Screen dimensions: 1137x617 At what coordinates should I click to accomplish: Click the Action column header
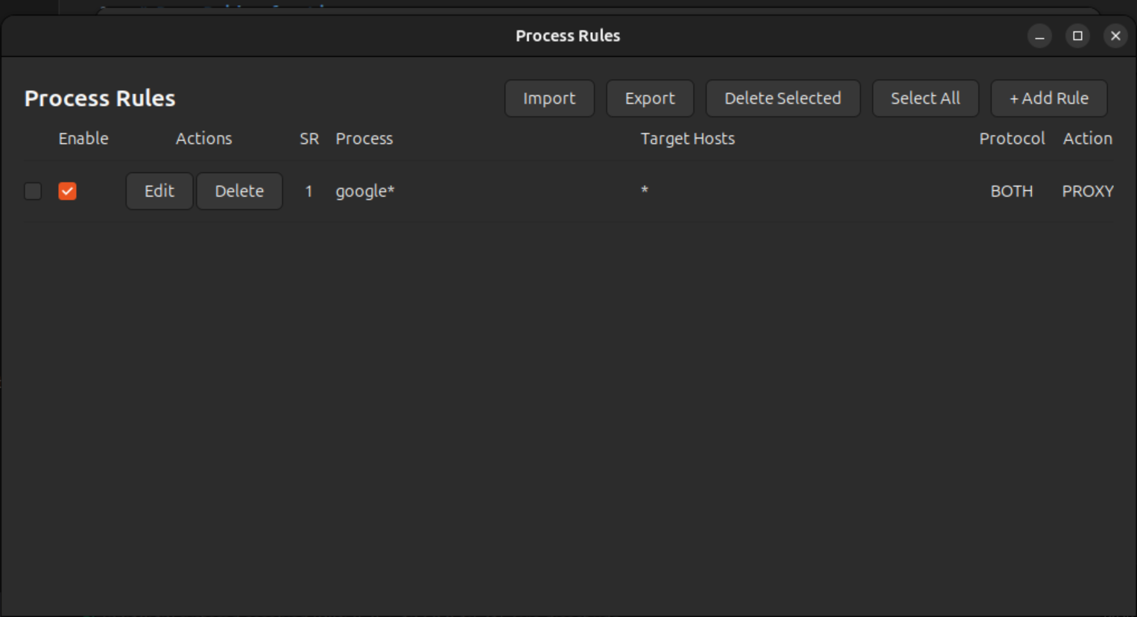[x=1087, y=139]
